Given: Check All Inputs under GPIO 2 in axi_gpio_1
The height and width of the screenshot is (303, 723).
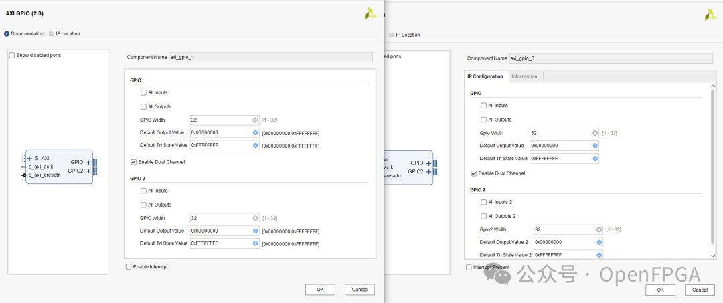Looking at the screenshot, I should [144, 191].
